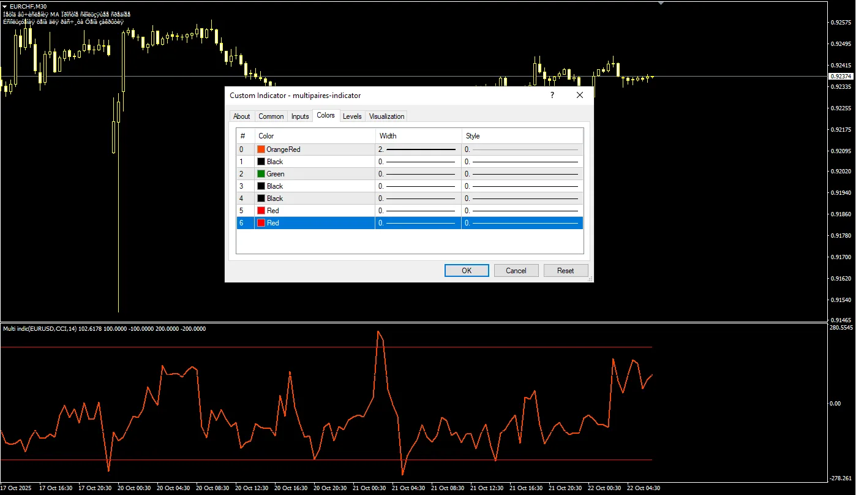Open the Common tab

coord(271,116)
